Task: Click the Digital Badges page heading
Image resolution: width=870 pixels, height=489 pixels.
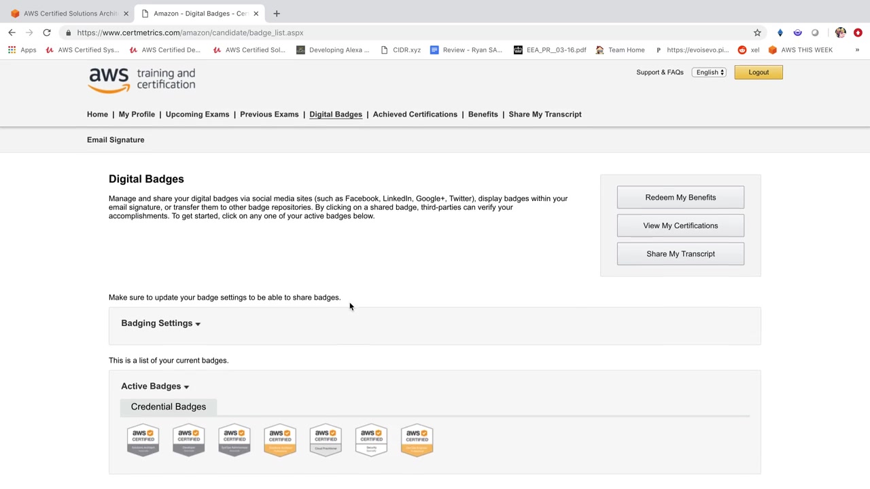Action: [x=146, y=179]
